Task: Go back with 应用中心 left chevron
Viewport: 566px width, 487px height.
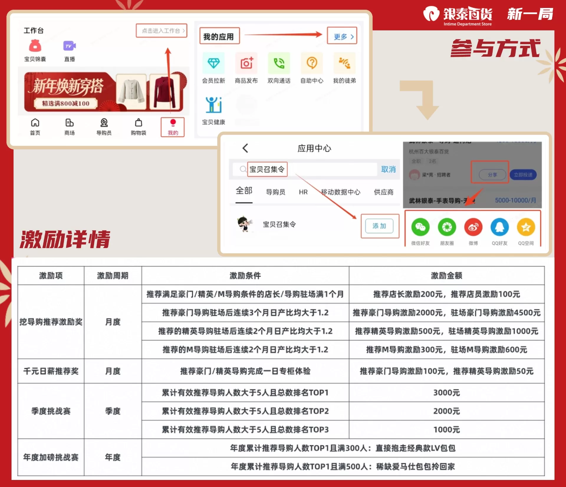Action: pyautogui.click(x=245, y=148)
